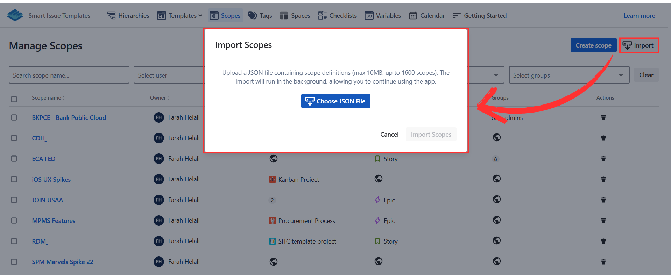Click Farah Helali avatar in JOIN USAA row
Viewport: 671px width, 275px height.
[159, 200]
